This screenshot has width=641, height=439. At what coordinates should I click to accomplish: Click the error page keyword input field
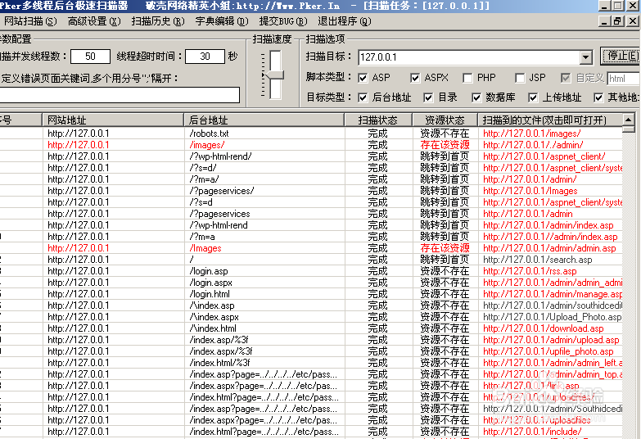[120, 95]
